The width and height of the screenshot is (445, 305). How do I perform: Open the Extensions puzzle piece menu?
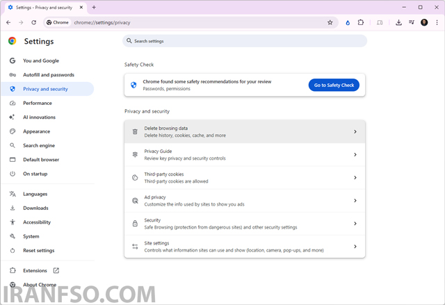[361, 22]
